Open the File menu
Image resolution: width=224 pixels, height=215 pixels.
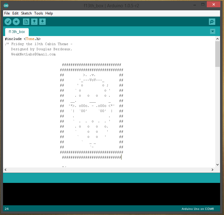coord(7,13)
